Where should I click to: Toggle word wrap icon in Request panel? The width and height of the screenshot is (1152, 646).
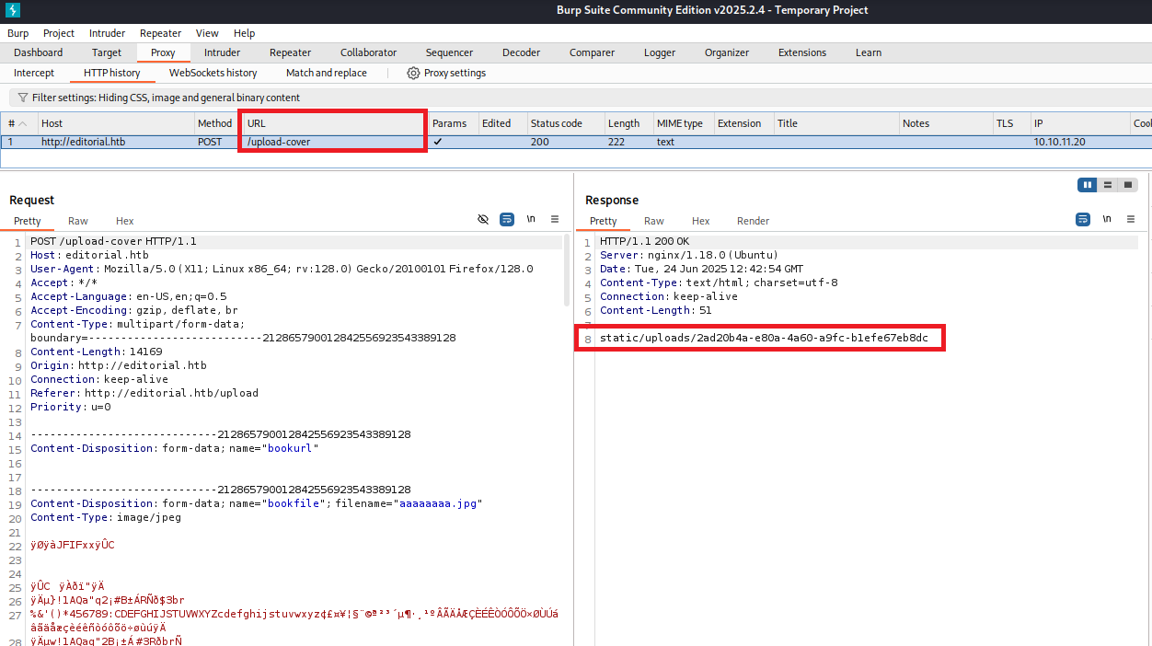(507, 219)
